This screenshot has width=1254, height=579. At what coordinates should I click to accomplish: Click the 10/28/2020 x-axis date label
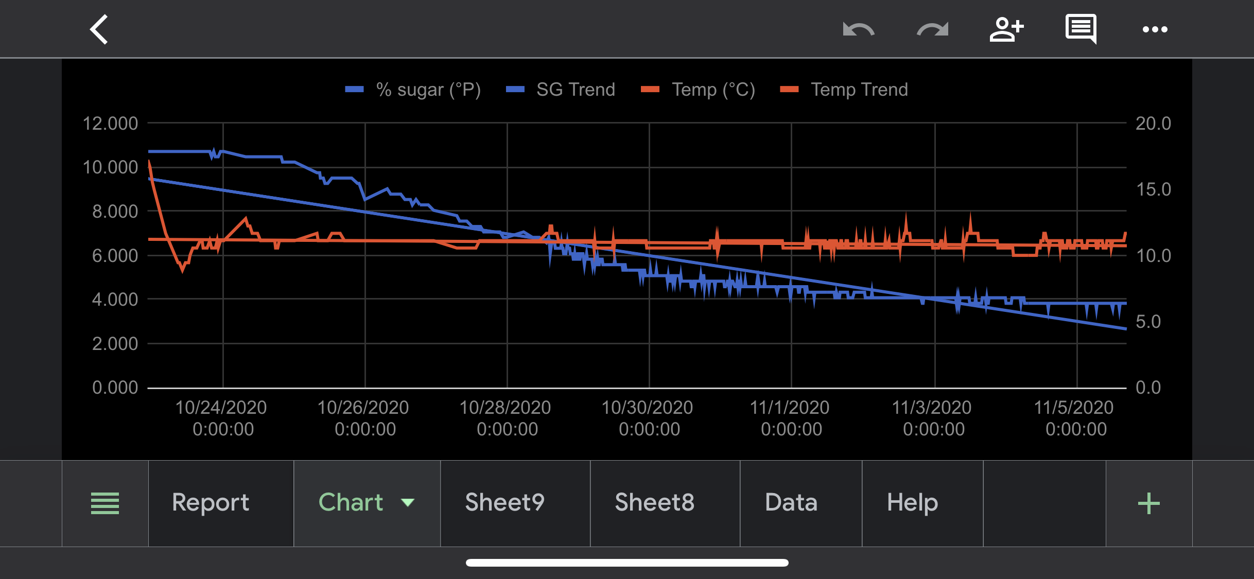[506, 418]
